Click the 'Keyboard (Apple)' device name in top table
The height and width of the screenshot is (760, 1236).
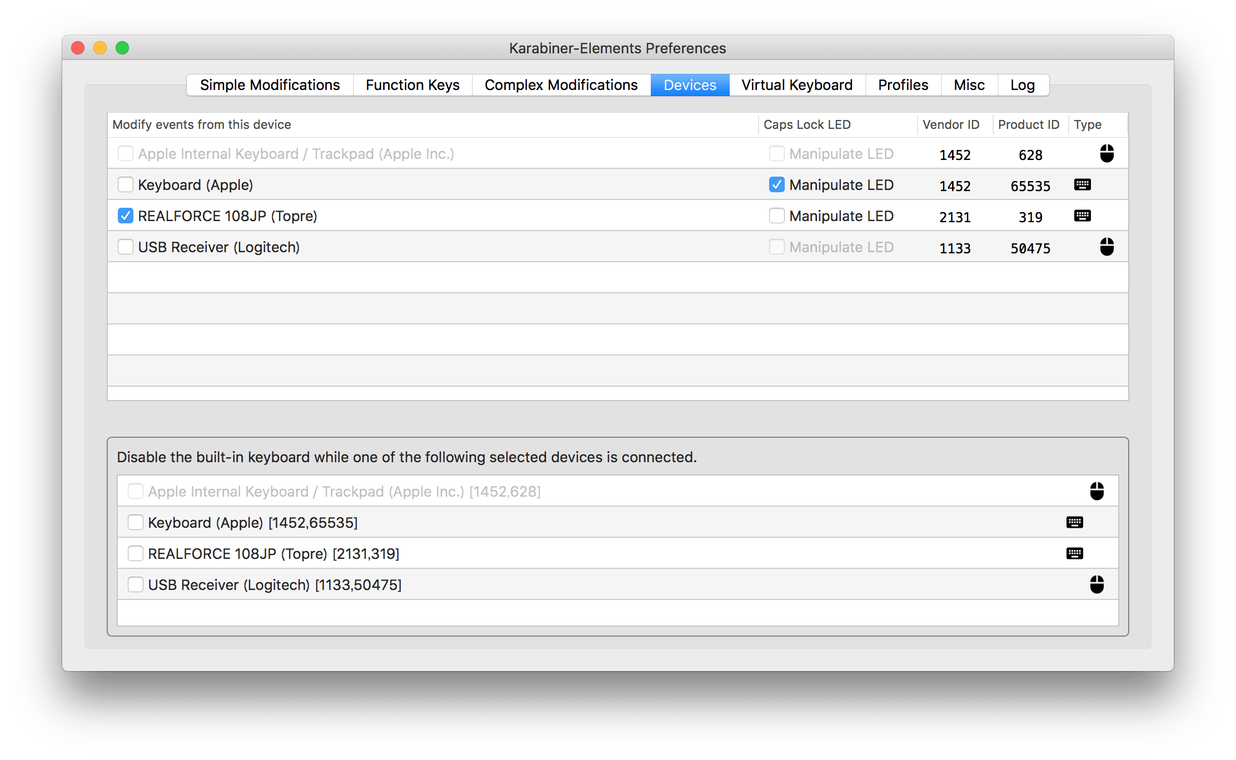coord(195,184)
